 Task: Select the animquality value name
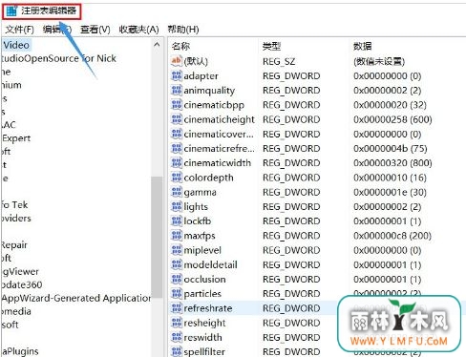(x=209, y=91)
